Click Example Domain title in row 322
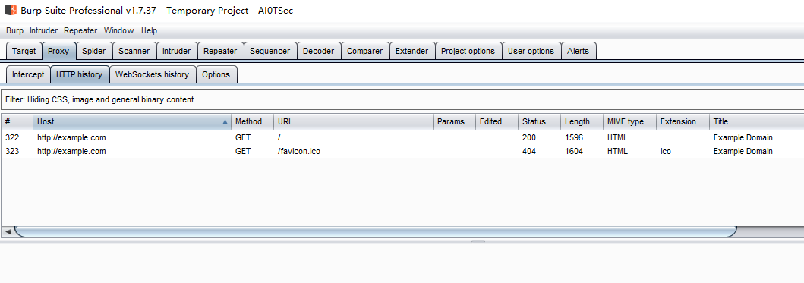Viewport: 804px width, 283px height. (743, 137)
